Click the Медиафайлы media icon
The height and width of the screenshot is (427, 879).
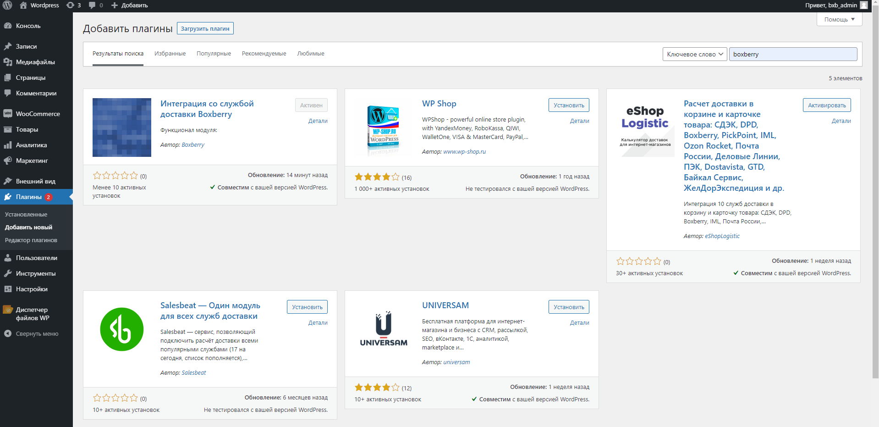[x=8, y=62]
